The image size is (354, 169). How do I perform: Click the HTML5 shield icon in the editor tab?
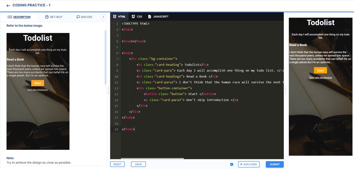114,16
